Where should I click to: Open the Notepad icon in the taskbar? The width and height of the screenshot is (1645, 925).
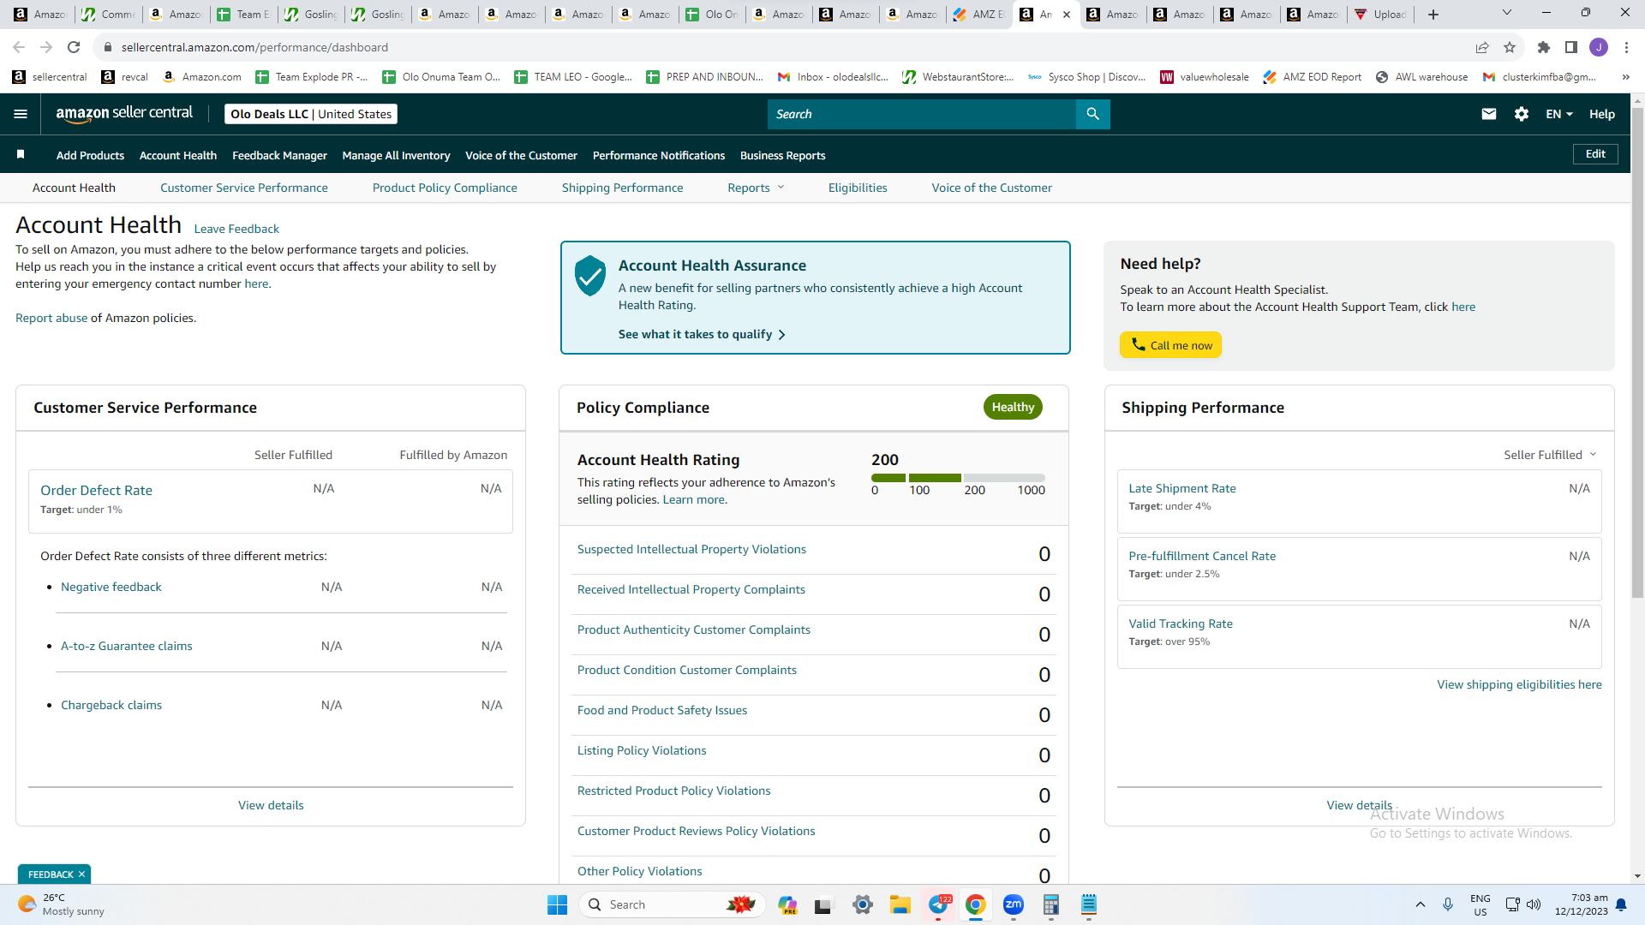[1089, 904]
